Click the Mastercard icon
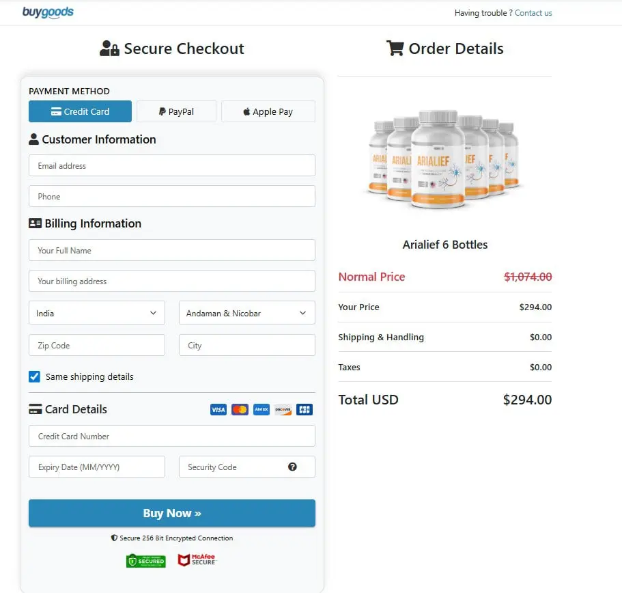The height and width of the screenshot is (593, 622). (240, 409)
